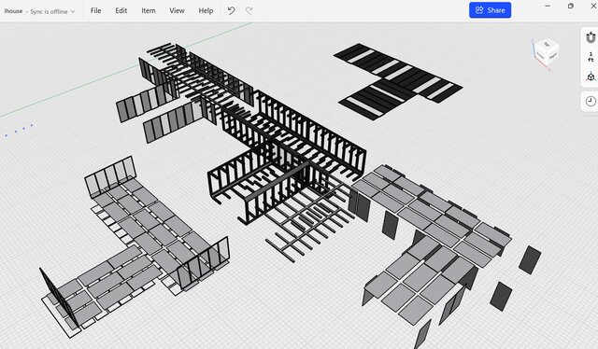This screenshot has height=349, width=598.
Task: Click the view orientation cube
Action: pos(546,52)
